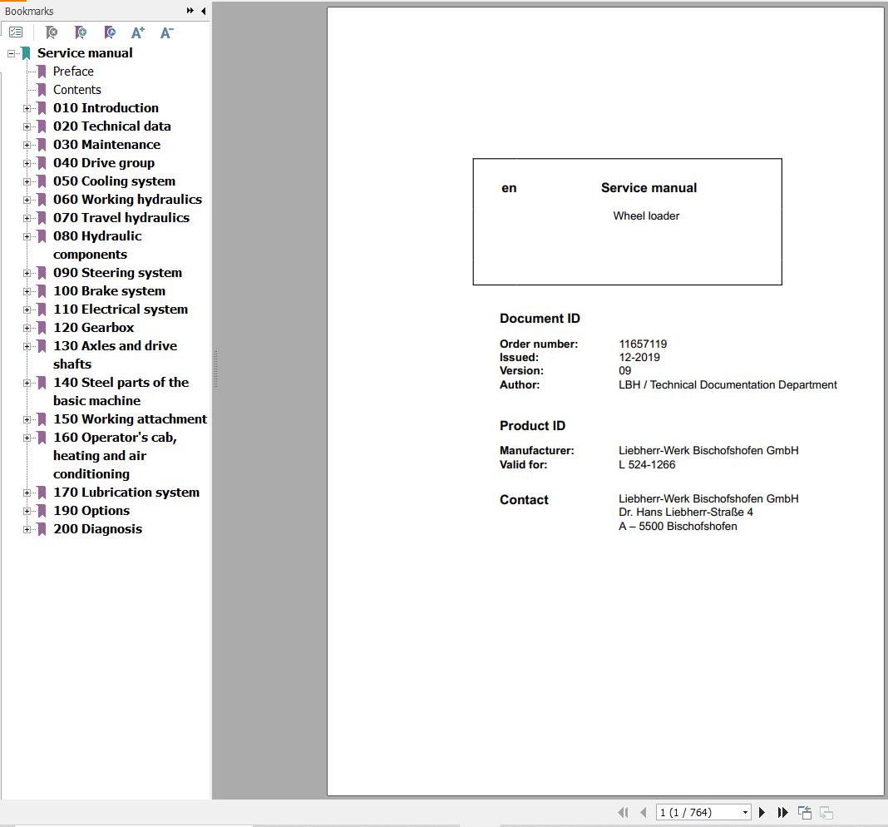Expand the 030 Maintenance node
This screenshot has width=888, height=827.
click(27, 145)
